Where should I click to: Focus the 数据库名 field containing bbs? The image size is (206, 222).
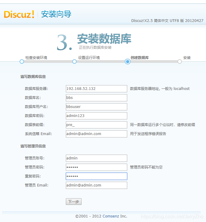click(97, 98)
